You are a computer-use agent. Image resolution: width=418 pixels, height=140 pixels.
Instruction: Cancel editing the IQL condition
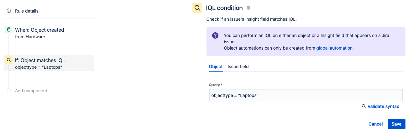click(376, 124)
